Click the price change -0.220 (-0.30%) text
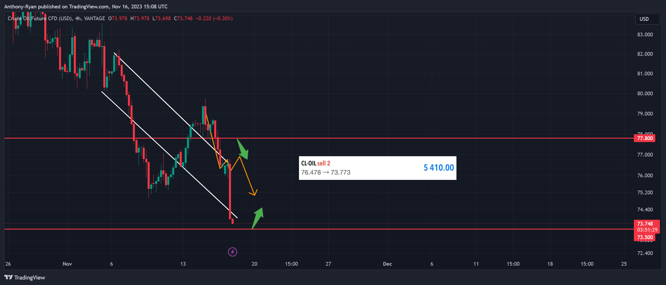 [x=214, y=18]
